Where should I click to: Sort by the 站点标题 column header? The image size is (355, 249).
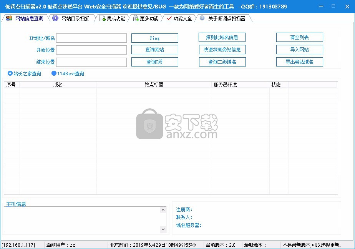154,85
